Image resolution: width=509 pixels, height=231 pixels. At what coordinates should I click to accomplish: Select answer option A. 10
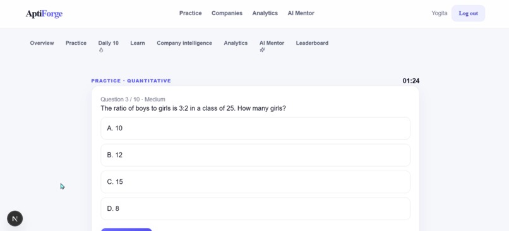click(x=256, y=128)
